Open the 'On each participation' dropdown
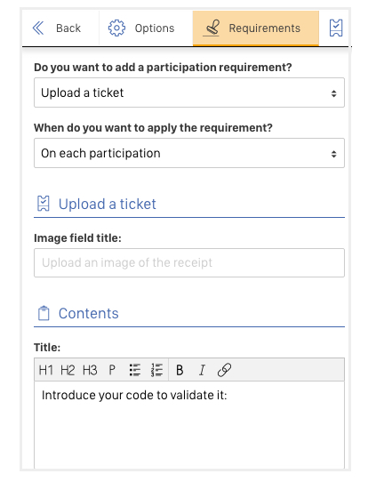 pos(189,153)
